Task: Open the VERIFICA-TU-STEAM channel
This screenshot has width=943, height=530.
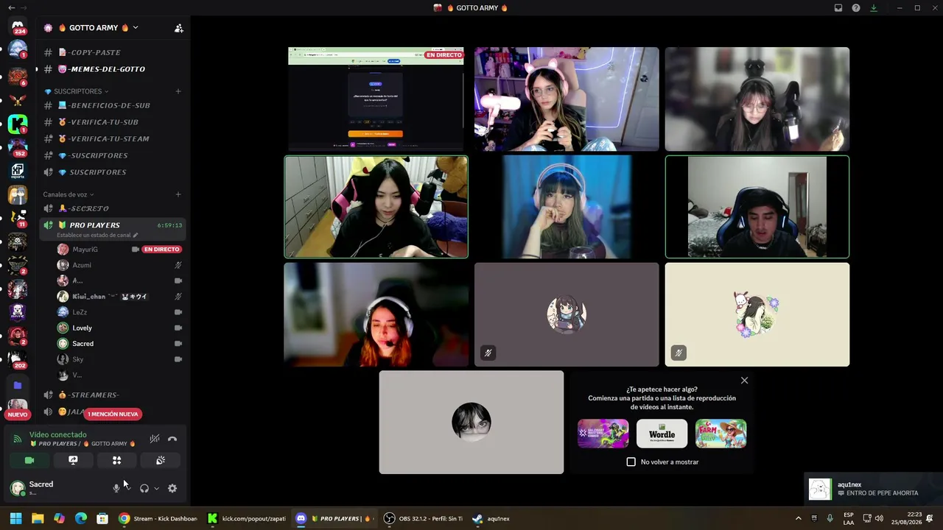Action: pyautogui.click(x=112, y=138)
